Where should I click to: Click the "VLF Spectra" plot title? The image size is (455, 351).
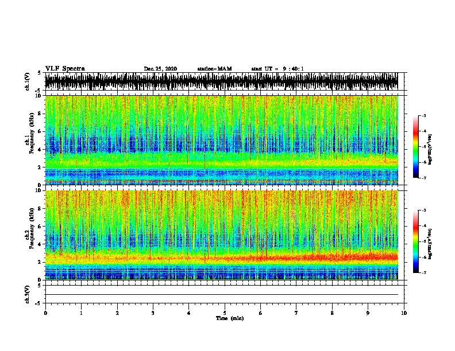pyautogui.click(x=65, y=68)
